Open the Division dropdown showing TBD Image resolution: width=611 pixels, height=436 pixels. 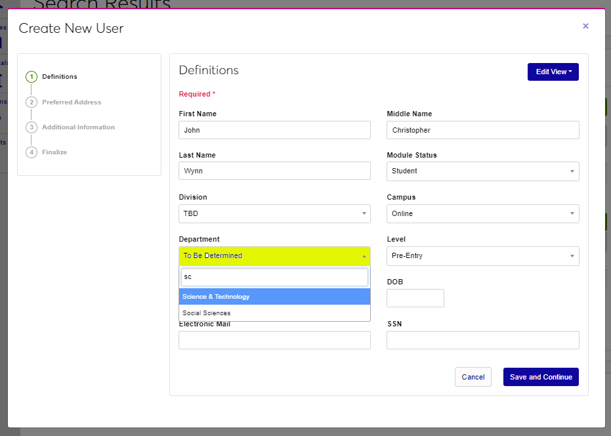(274, 214)
